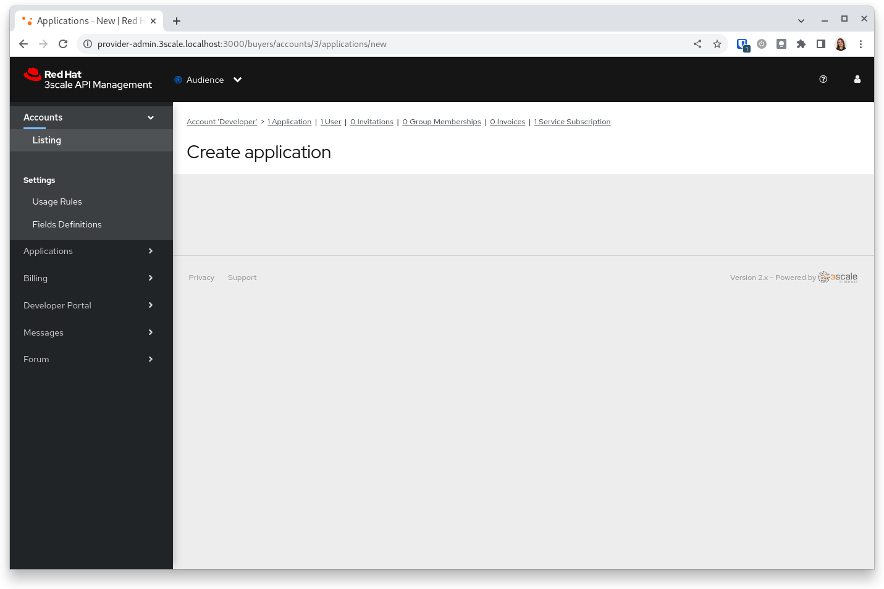Click the user account icon top right

(x=857, y=79)
